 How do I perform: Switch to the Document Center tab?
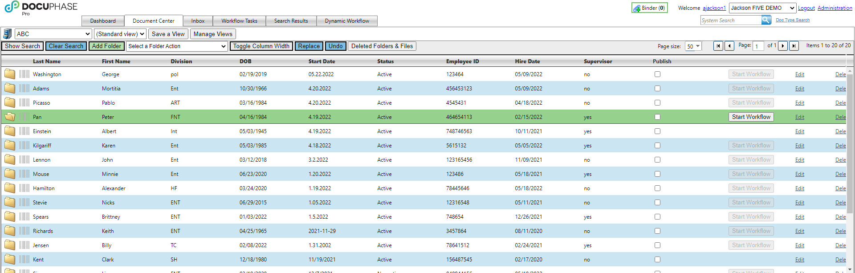pyautogui.click(x=154, y=21)
